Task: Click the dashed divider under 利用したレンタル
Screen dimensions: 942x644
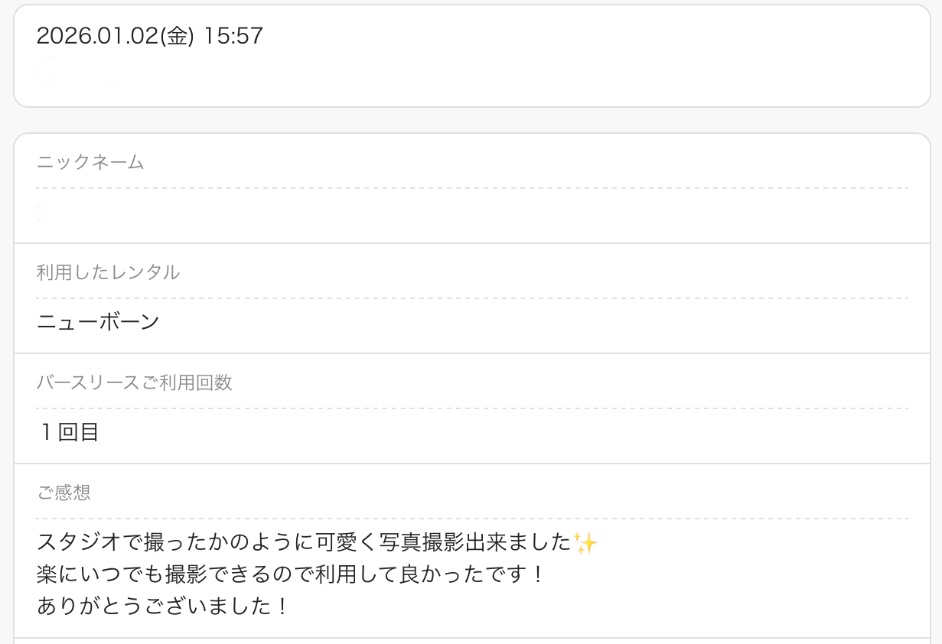Action: click(x=471, y=298)
